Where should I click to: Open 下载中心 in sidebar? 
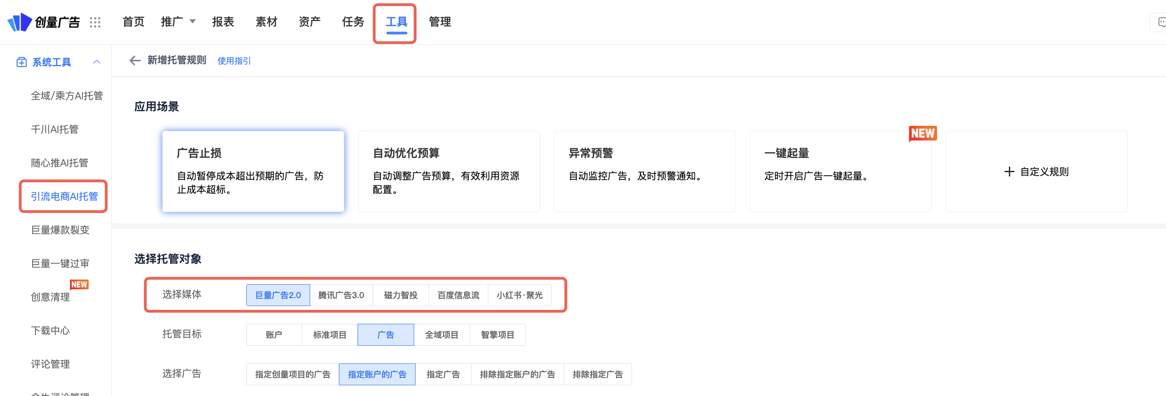coord(50,330)
